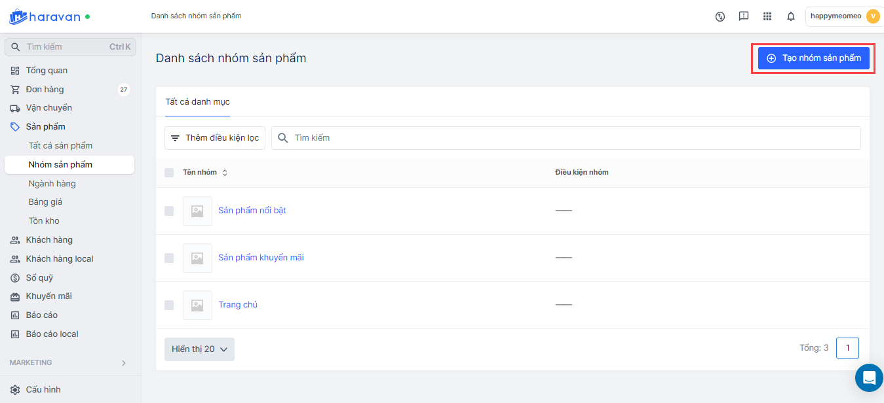Expand the MARKETING section chevron
884x403 pixels.
(x=124, y=362)
